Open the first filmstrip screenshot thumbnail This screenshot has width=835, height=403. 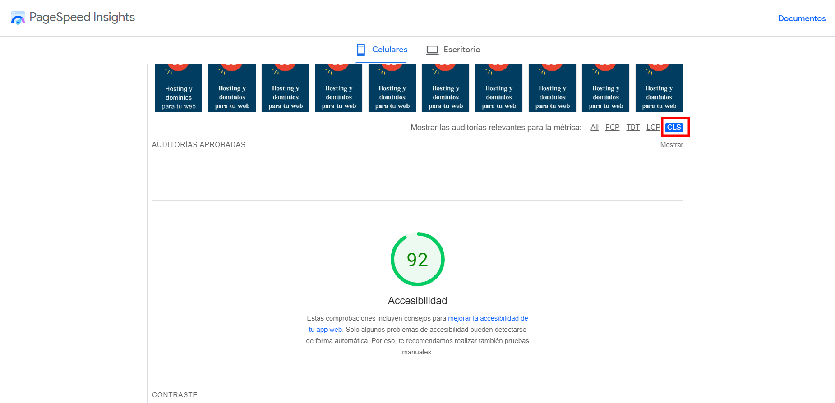[x=179, y=87]
